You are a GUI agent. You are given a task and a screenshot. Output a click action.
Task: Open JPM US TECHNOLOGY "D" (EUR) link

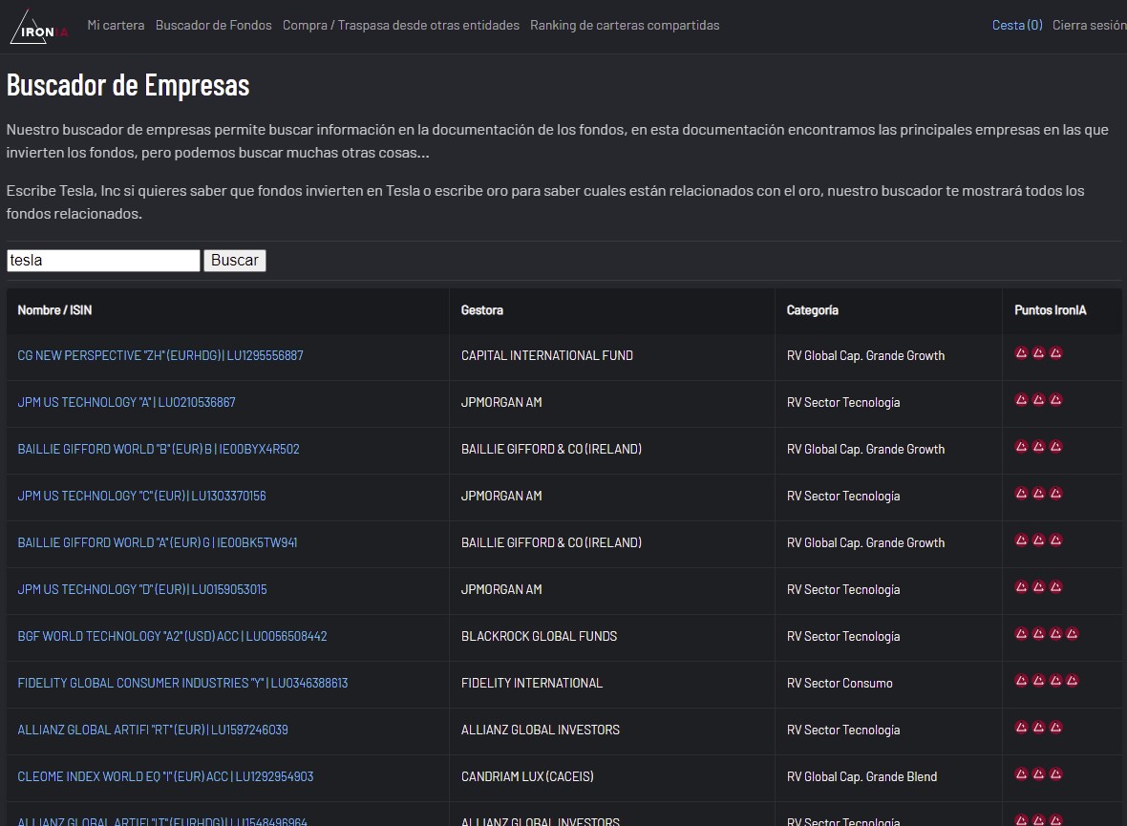pos(142,589)
